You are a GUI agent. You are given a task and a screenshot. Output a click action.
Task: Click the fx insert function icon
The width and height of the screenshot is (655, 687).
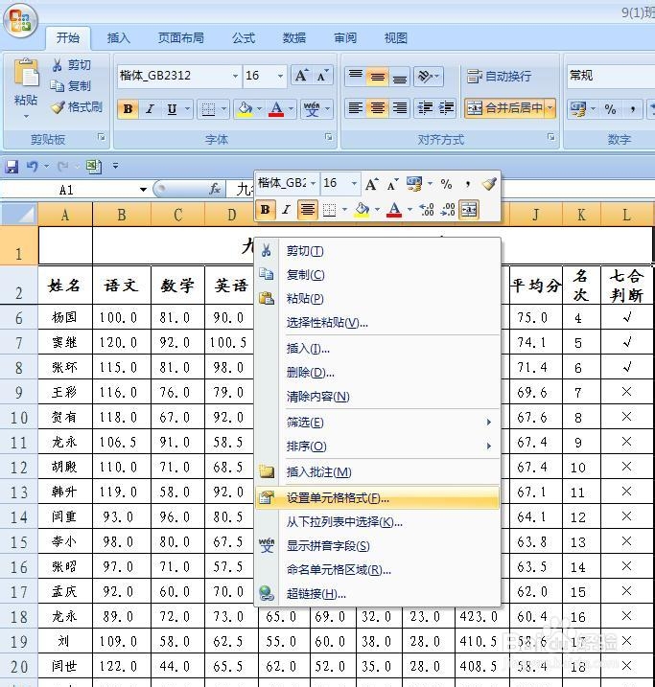(215, 190)
